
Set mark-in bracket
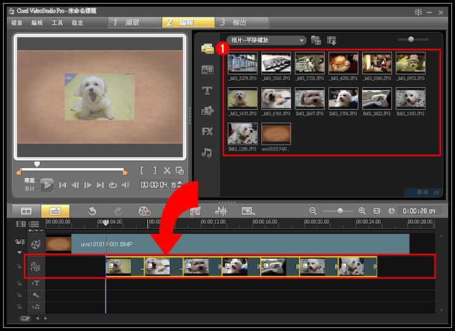click(x=142, y=171)
